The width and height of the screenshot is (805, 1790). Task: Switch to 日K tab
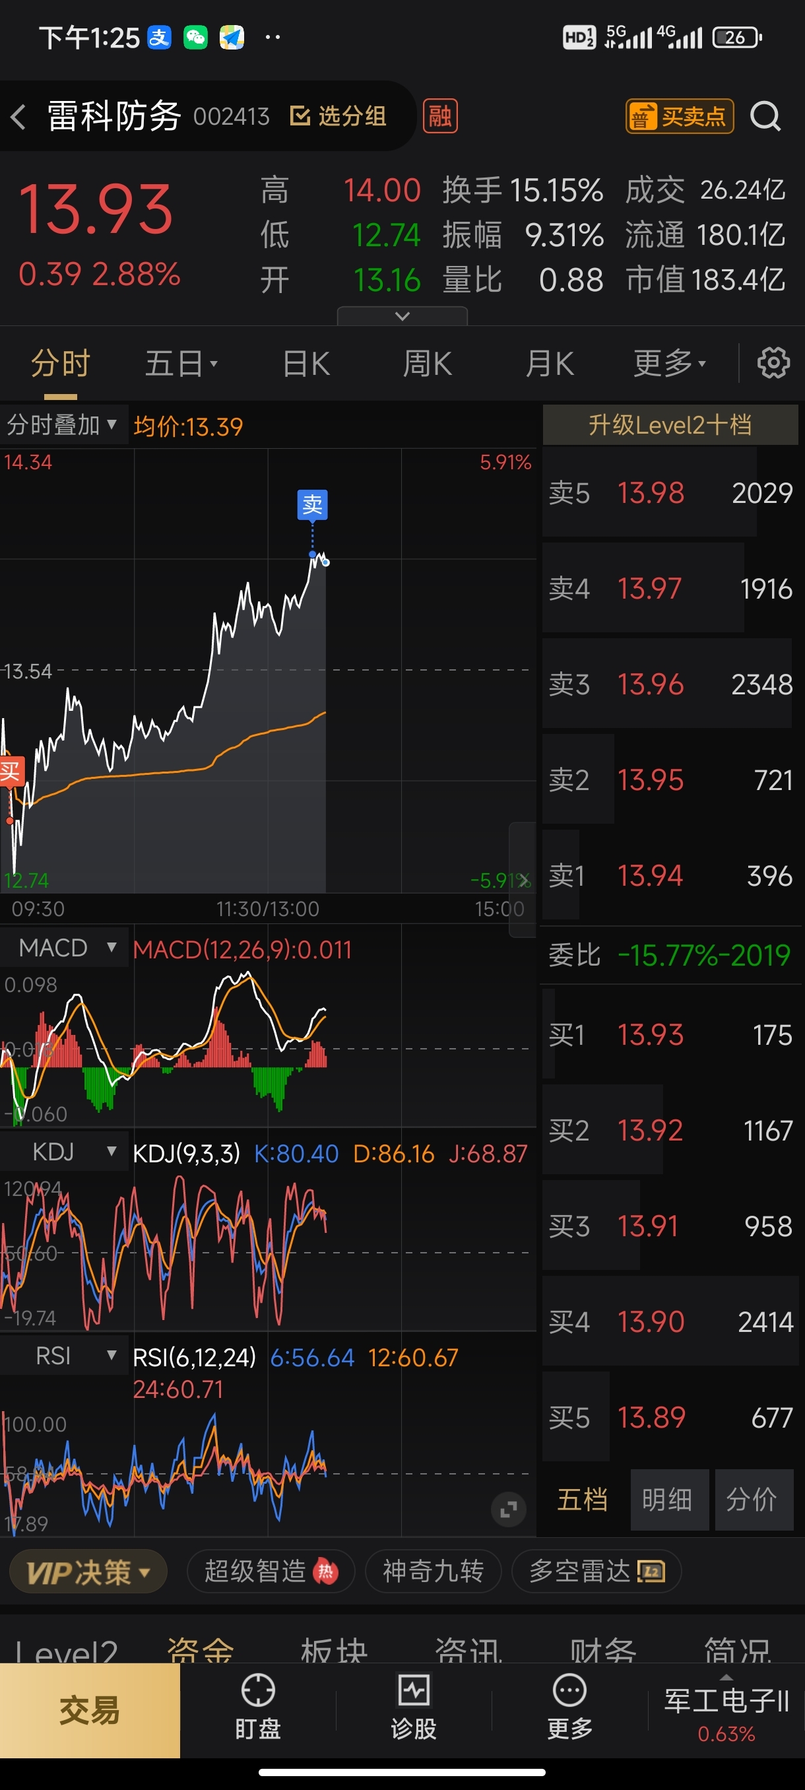(306, 364)
